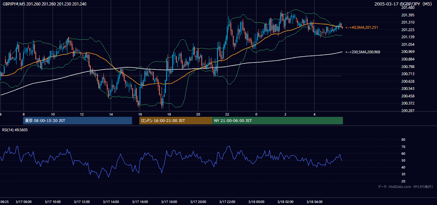437x205 pixels.
Task: Click price axis value 200.287
Action: (408, 111)
